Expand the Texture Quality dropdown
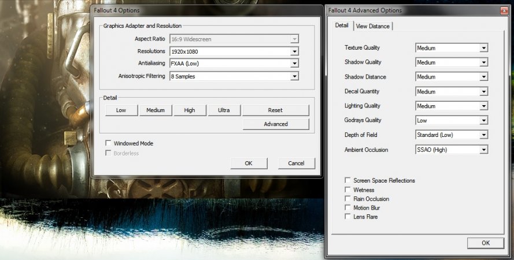Viewport: 514px width, 260px height. tap(452, 48)
